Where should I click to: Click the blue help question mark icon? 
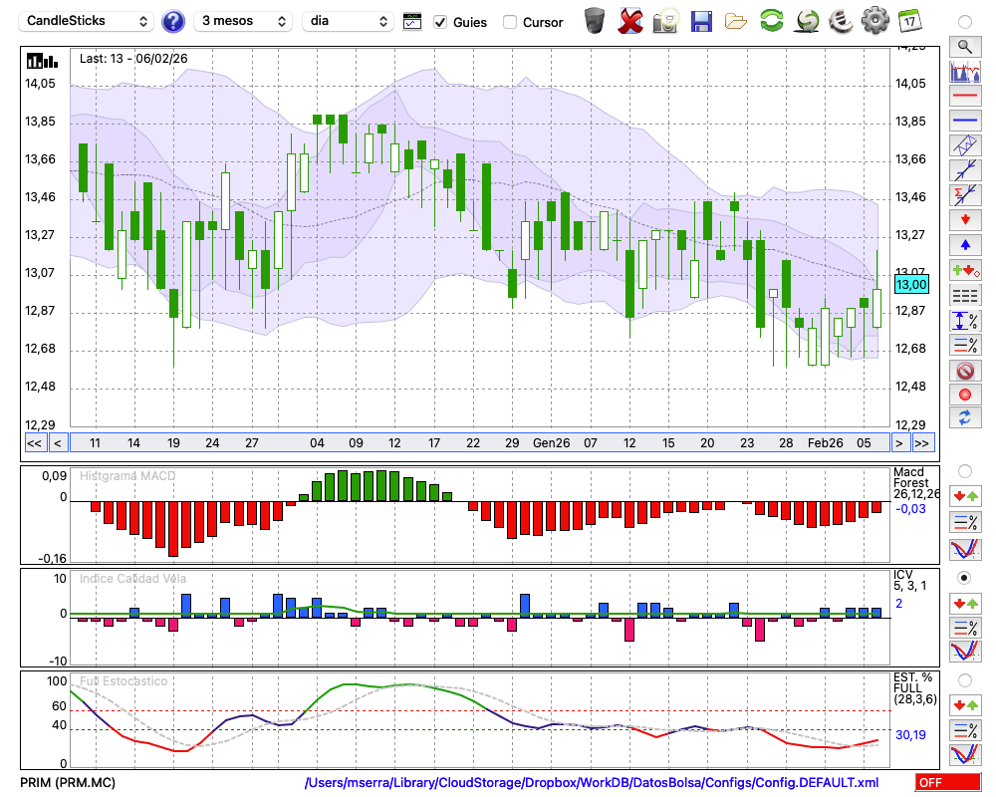173,21
